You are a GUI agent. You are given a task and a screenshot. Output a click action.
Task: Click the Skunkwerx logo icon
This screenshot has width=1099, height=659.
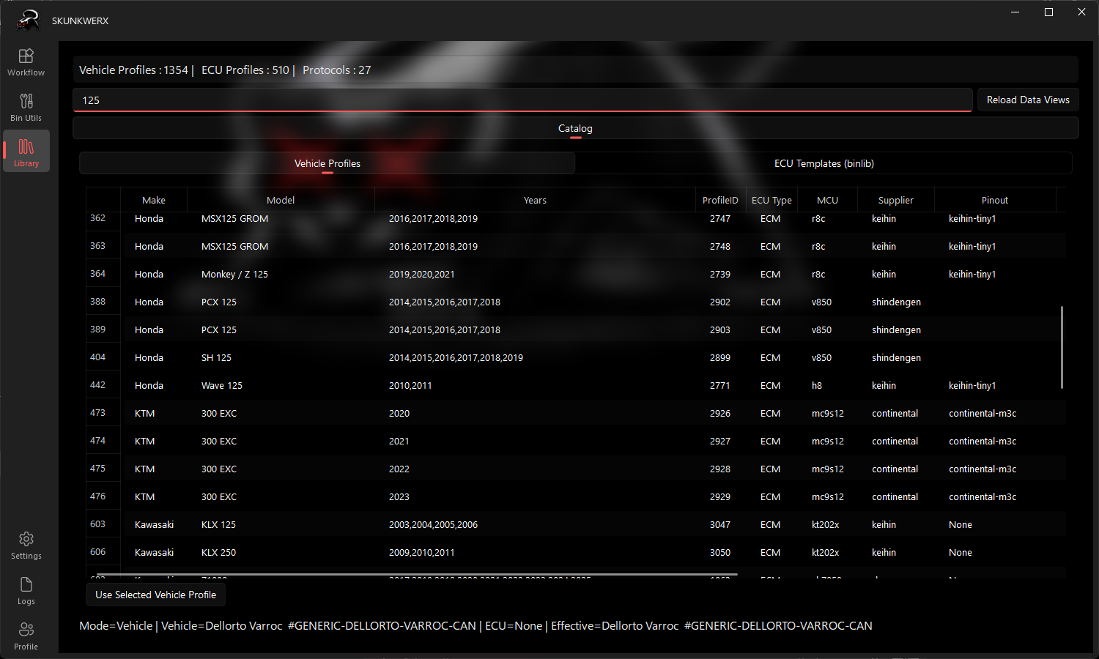(x=28, y=21)
